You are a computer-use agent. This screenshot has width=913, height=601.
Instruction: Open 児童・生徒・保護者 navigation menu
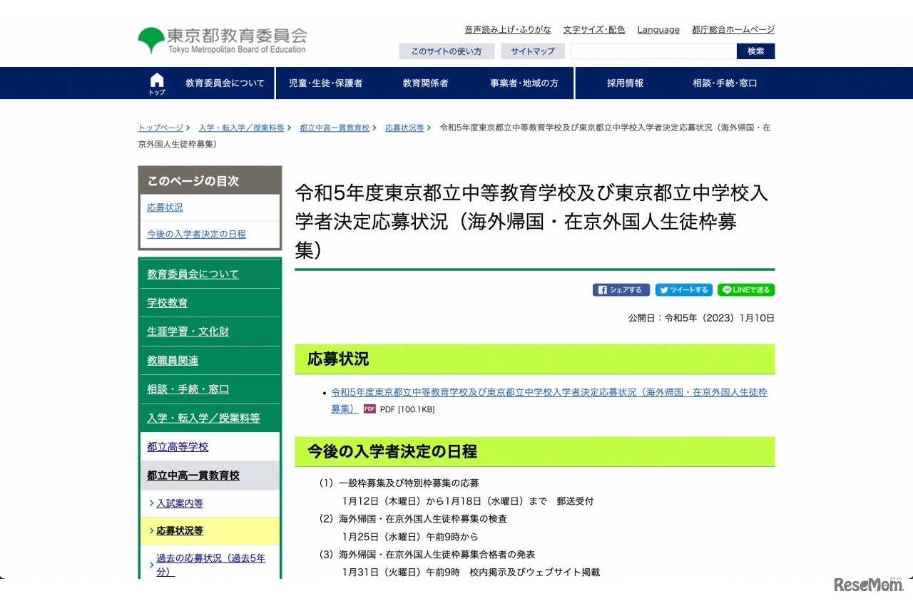pyautogui.click(x=325, y=83)
